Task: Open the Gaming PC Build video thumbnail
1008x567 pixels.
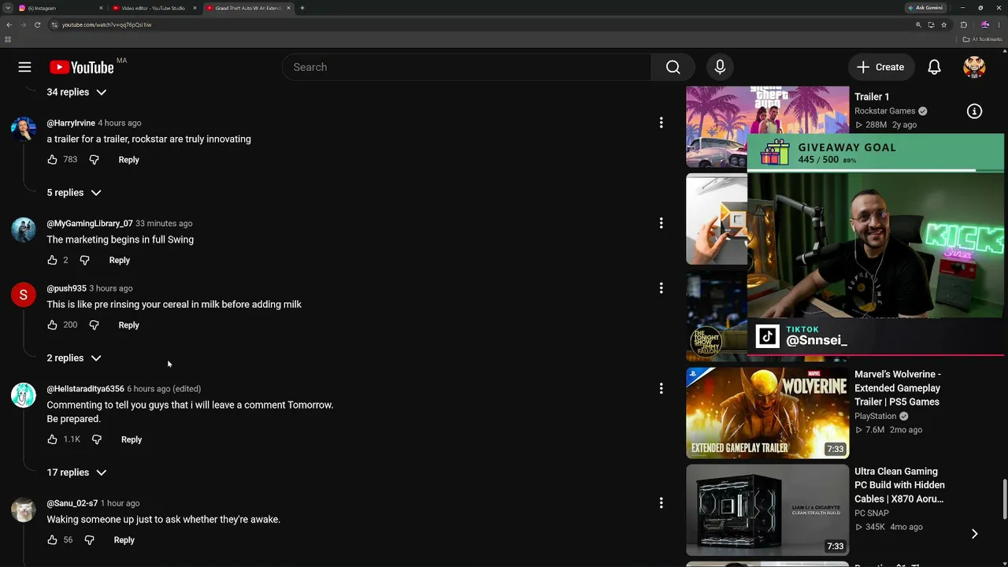Action: (x=767, y=510)
